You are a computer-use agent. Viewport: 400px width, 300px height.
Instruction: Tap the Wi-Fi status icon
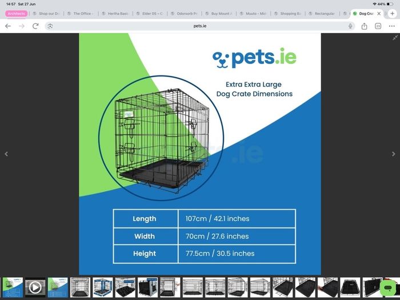pos(374,4)
